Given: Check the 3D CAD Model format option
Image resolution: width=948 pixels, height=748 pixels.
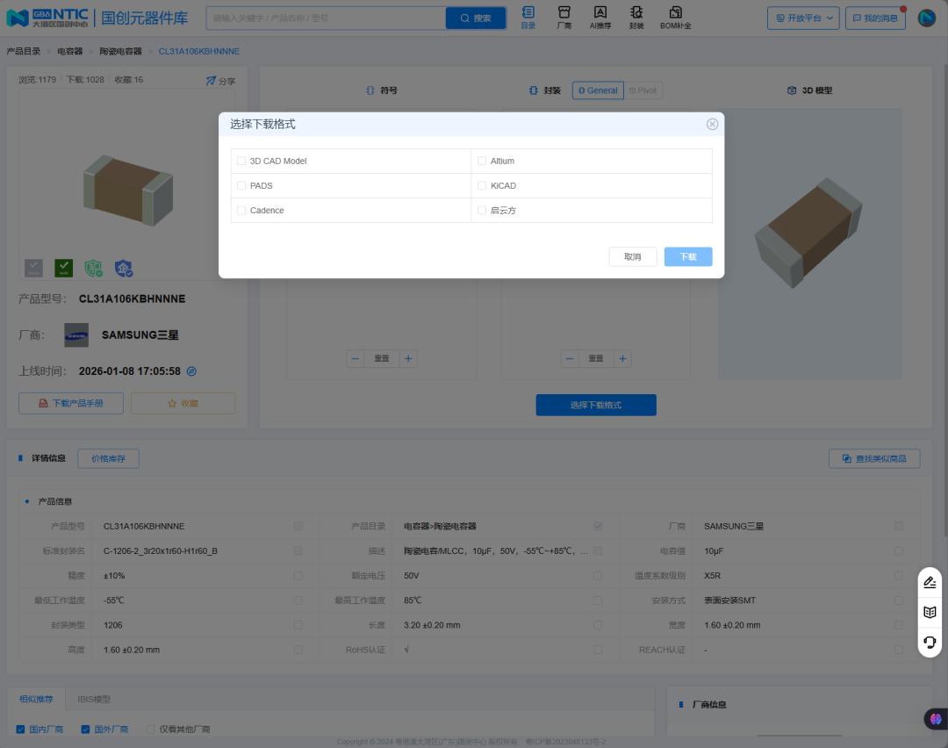Looking at the screenshot, I should pyautogui.click(x=241, y=161).
